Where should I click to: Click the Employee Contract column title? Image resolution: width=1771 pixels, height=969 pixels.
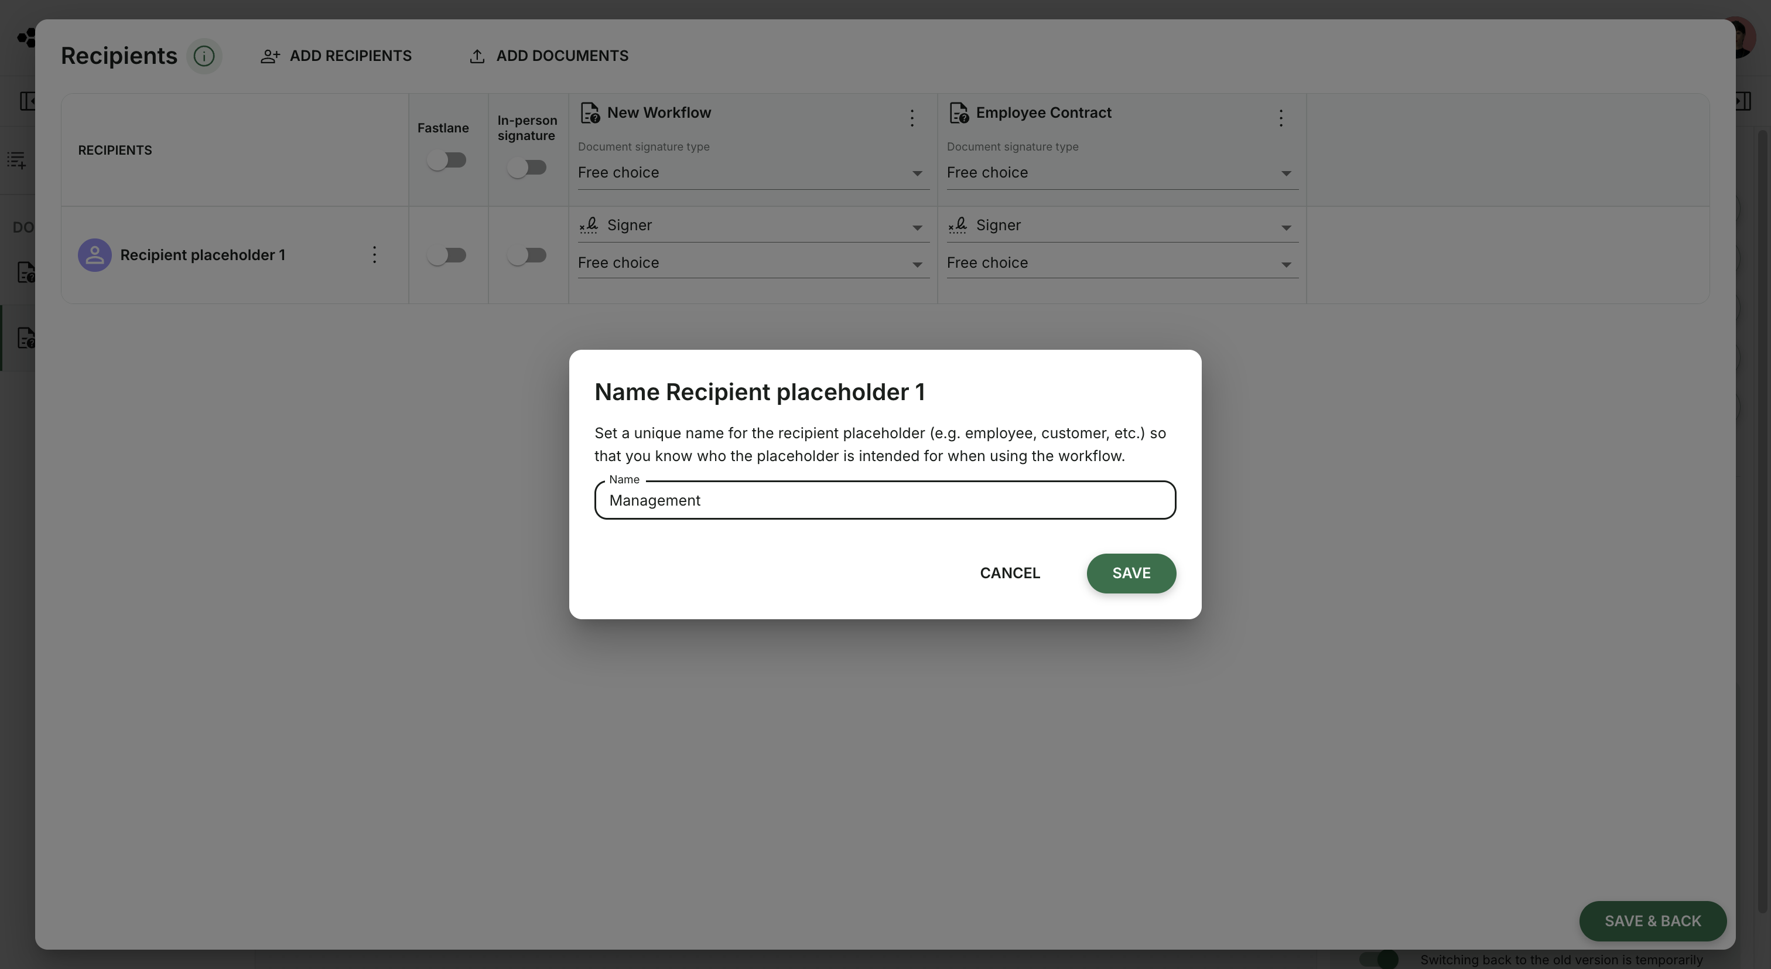(1043, 113)
